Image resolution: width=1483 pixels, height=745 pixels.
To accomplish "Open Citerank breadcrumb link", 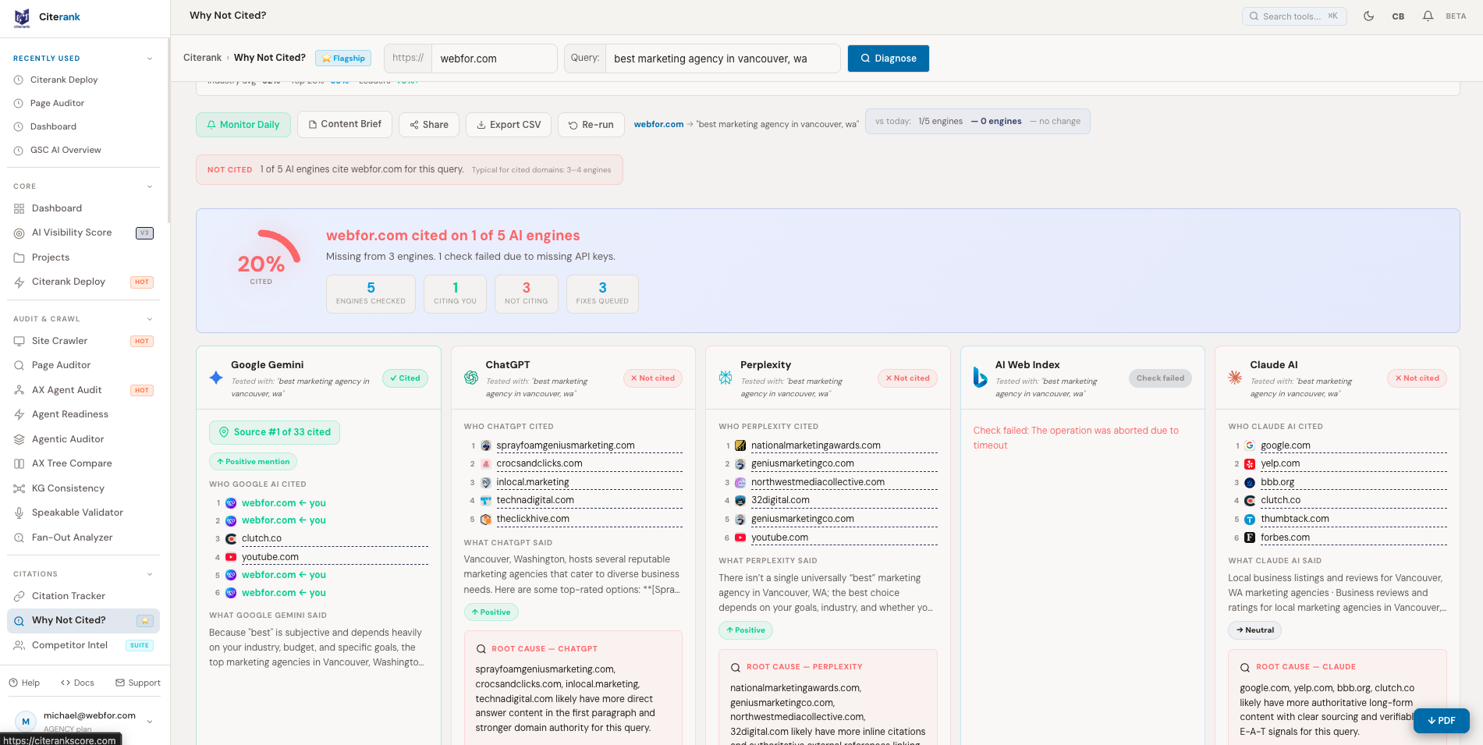I will [202, 58].
